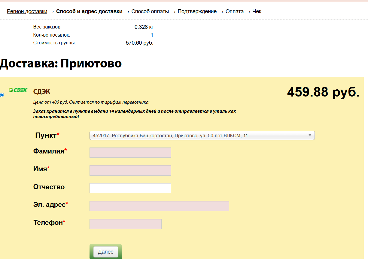Click the '459.88 руб.' delivery price

point(323,92)
